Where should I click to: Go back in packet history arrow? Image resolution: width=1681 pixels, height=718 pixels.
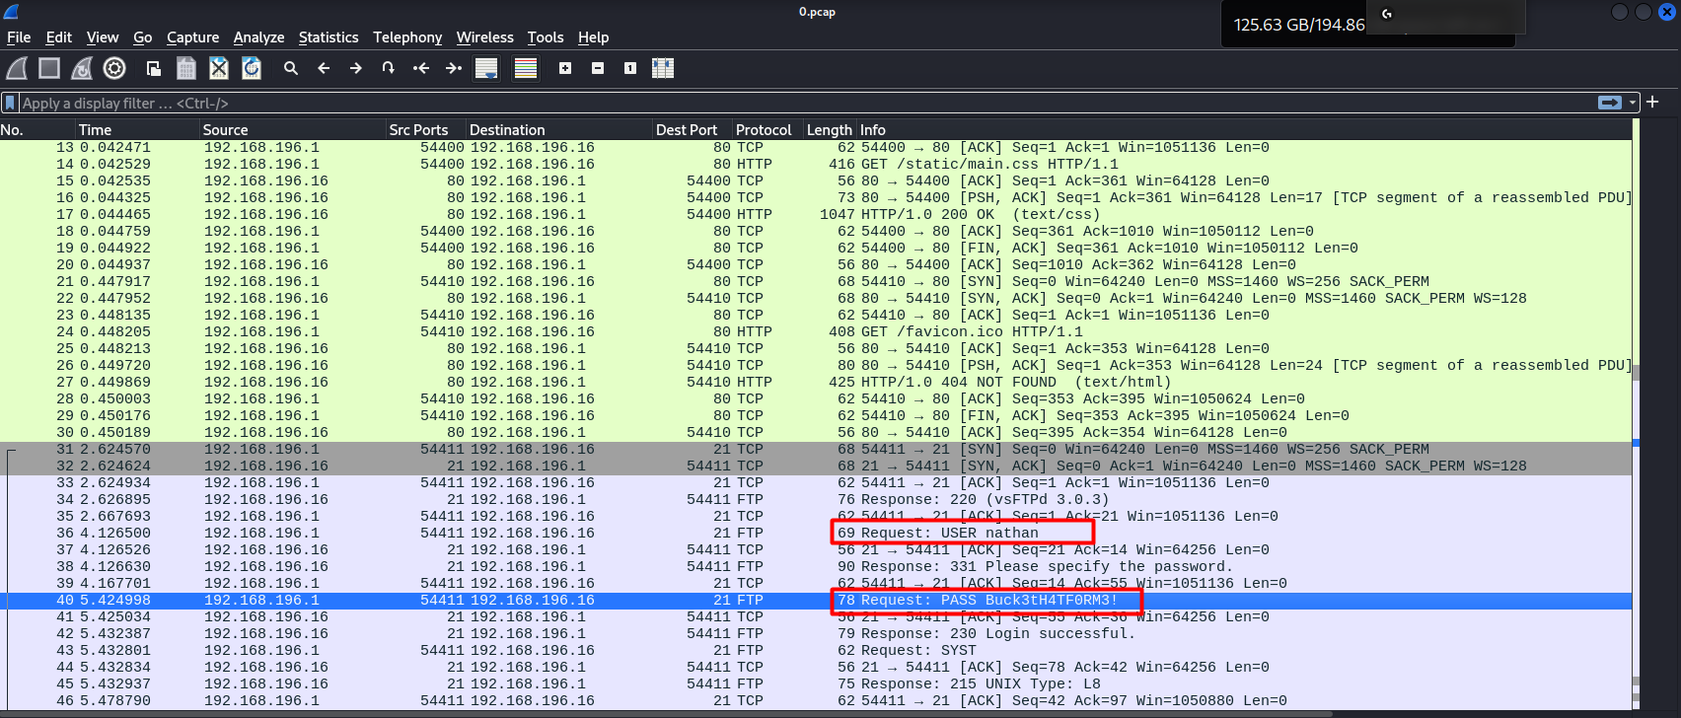(324, 68)
